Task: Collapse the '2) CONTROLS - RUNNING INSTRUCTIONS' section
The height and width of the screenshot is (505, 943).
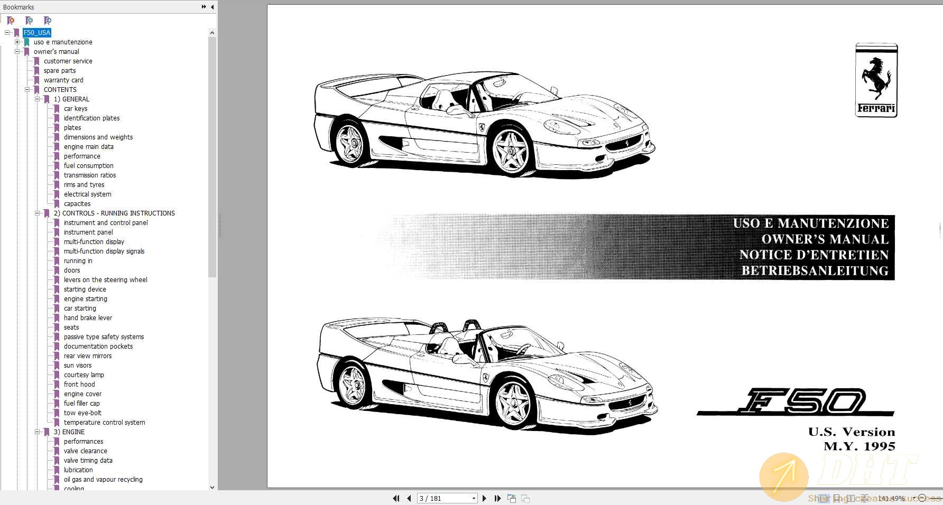Action: click(38, 213)
